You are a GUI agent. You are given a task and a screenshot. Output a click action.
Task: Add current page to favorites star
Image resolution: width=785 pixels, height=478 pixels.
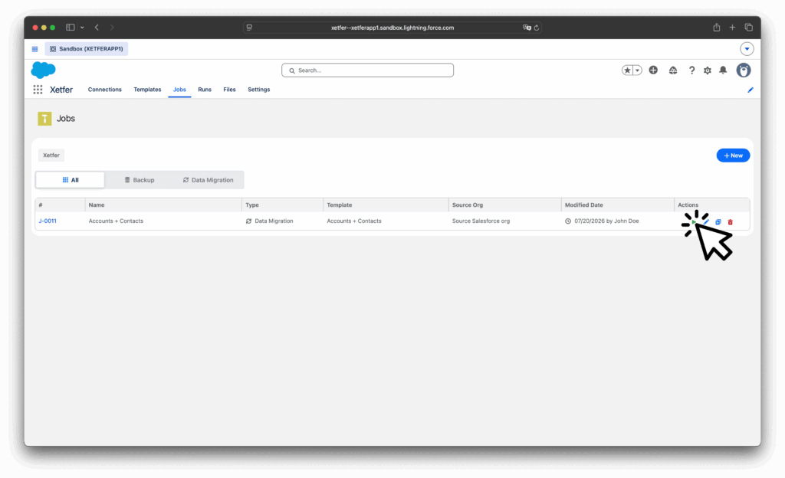point(627,70)
